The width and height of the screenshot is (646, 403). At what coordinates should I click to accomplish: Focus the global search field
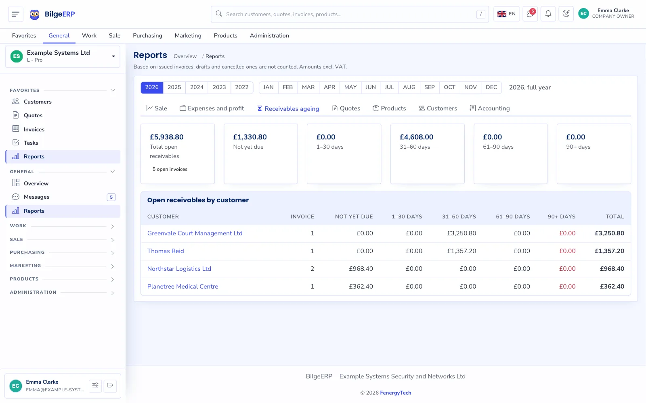350,14
